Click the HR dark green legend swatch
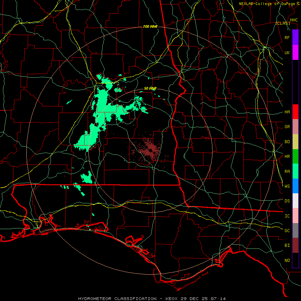The width and height of the screenshot is (301, 301). click(x=295, y=157)
